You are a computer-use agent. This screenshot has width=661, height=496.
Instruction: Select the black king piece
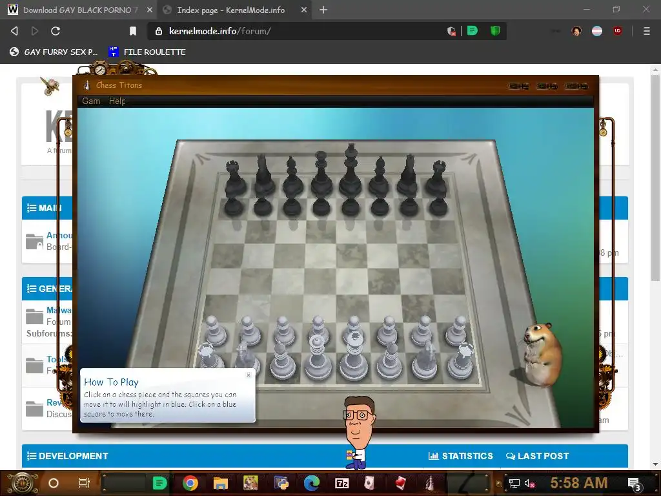pyautogui.click(x=351, y=170)
